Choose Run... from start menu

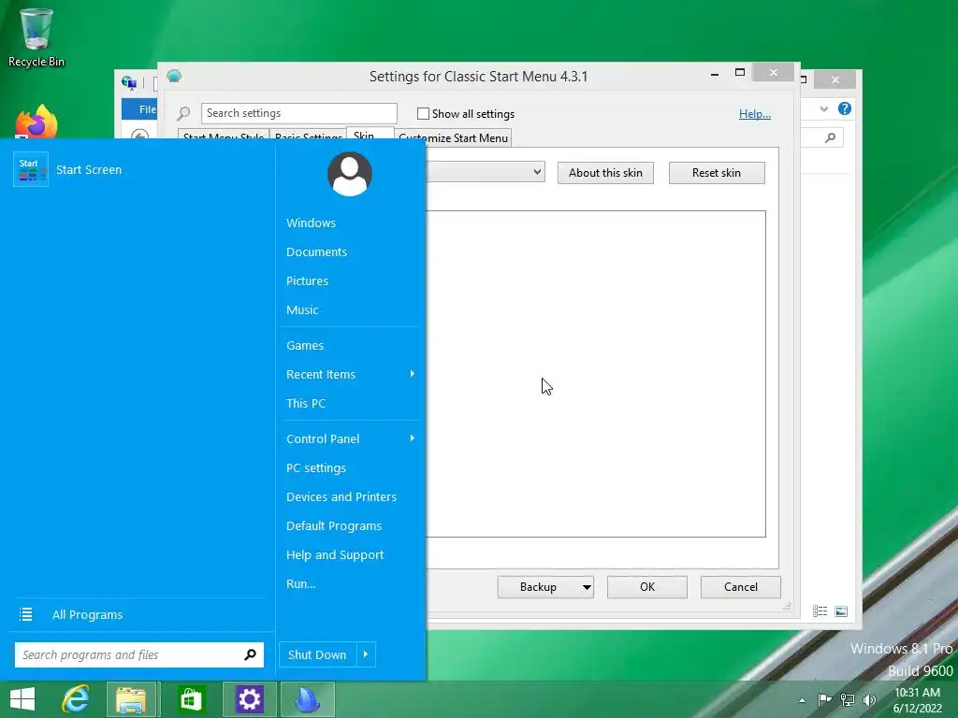(300, 583)
